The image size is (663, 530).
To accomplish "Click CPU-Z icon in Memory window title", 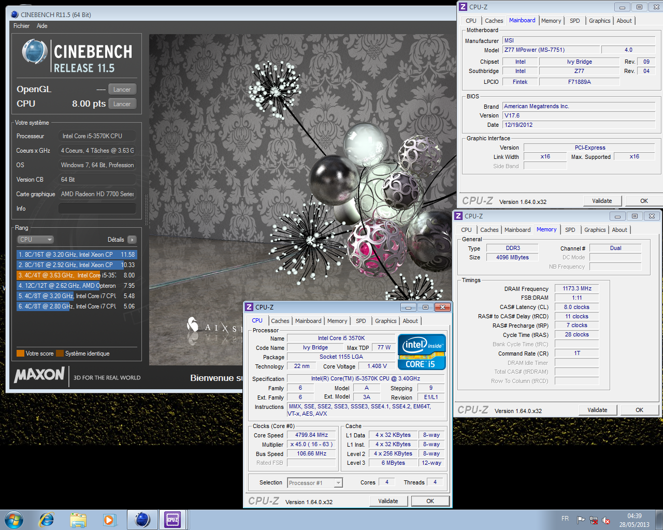I will [x=458, y=216].
